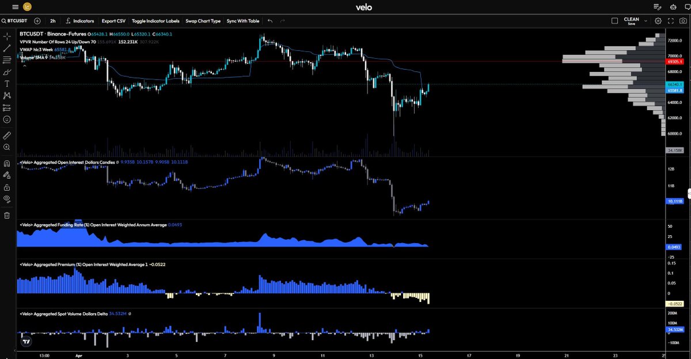Image resolution: width=691 pixels, height=359 pixels.
Task: Select the brush drawing tool
Action: point(7,72)
